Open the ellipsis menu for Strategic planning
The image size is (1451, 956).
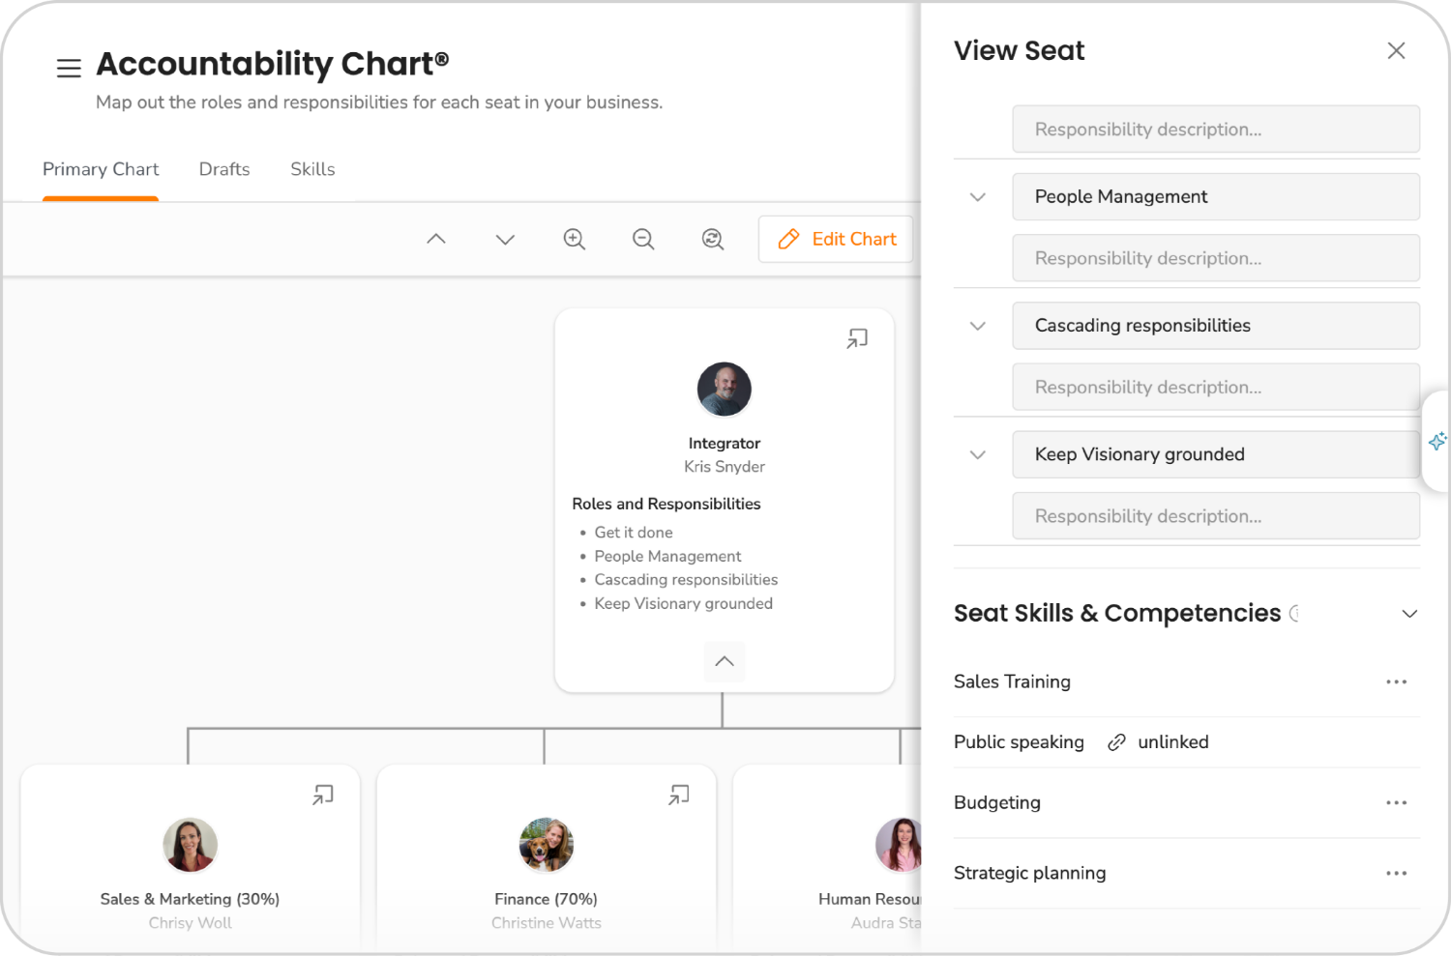click(1396, 873)
